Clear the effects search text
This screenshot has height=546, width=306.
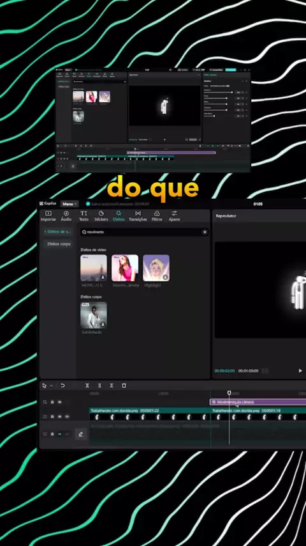coord(205,232)
